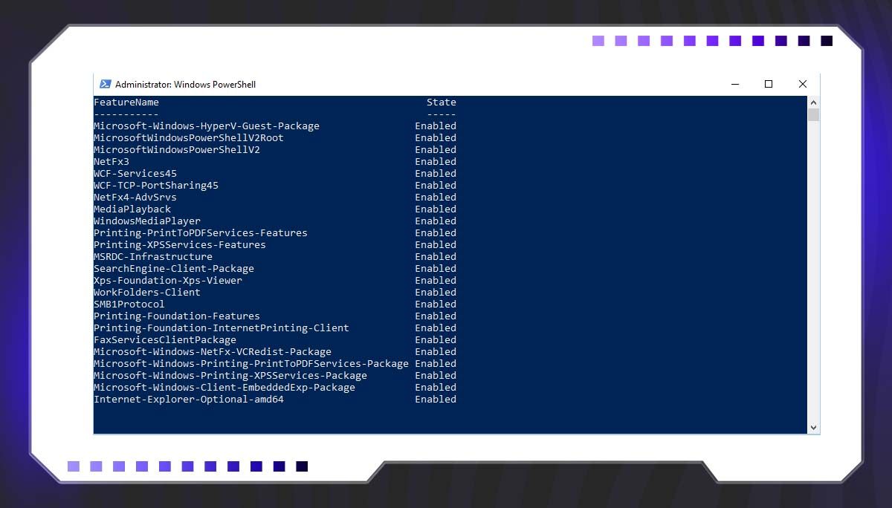The width and height of the screenshot is (892, 508).
Task: Select the Printing-PrintToPDFServices-Features entry
Action: (200, 232)
